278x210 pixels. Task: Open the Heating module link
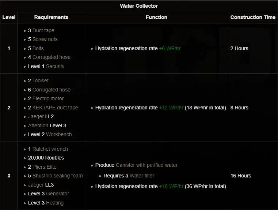55,203
